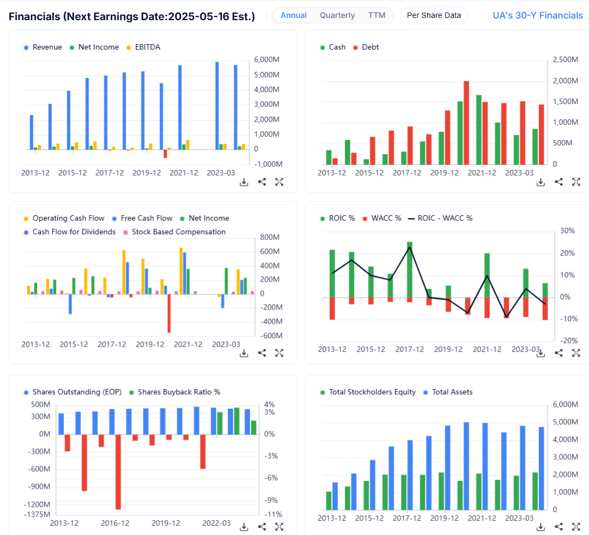Expand Total Assets chart to fullscreen
The height and width of the screenshot is (535, 589).
[x=576, y=526]
